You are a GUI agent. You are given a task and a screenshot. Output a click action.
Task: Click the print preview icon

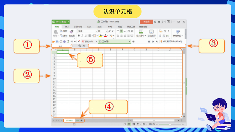pyautogui.click(x=68, y=42)
